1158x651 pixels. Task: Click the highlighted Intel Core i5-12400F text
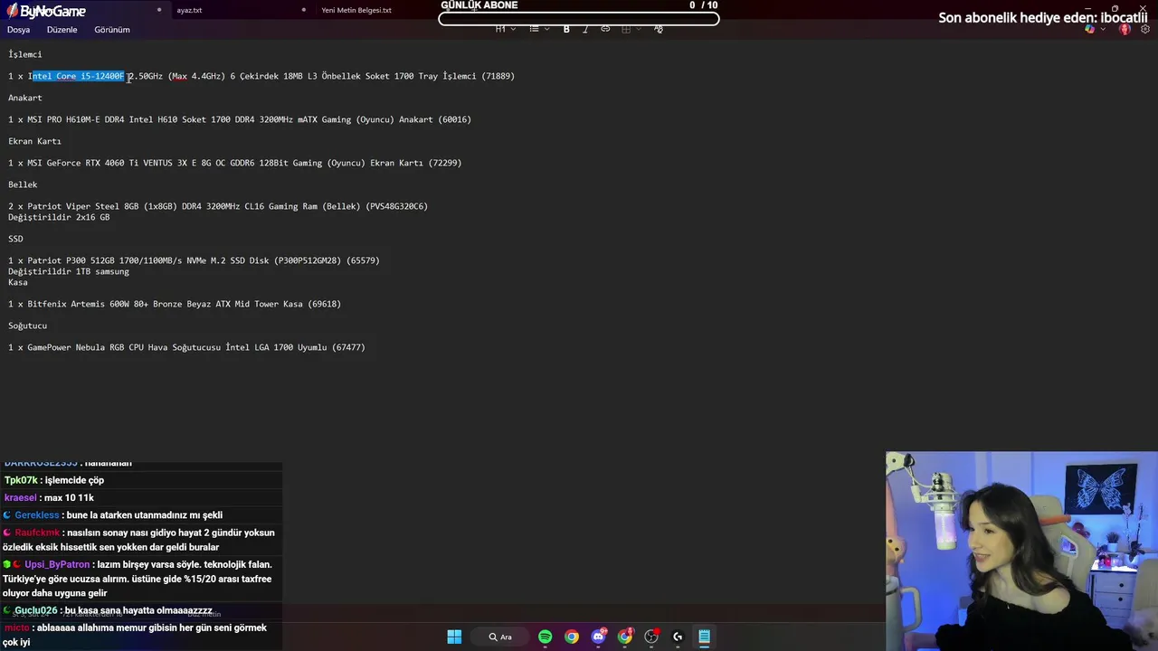pyautogui.click(x=78, y=76)
